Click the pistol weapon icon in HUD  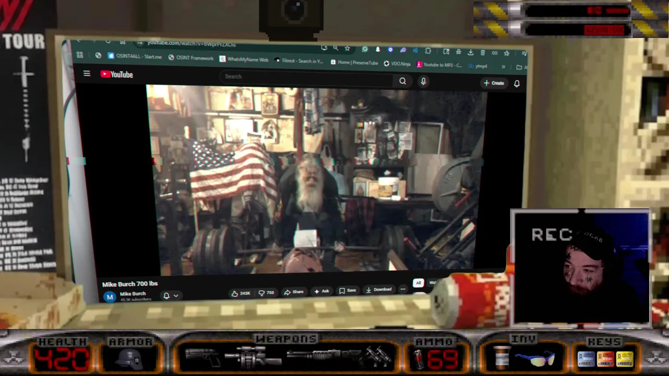click(203, 358)
